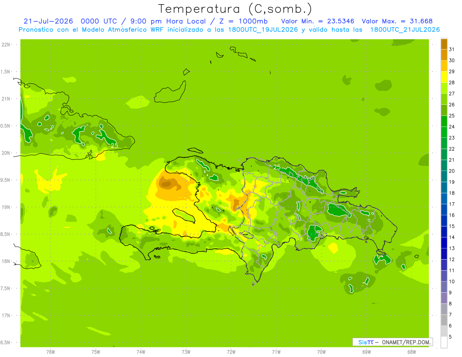The width and height of the screenshot is (462, 357).
Task: Click the '25' contour label over eastern Cuba
Action: click(114, 146)
